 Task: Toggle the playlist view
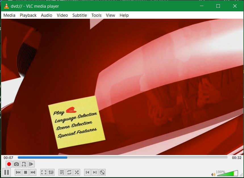62,172
